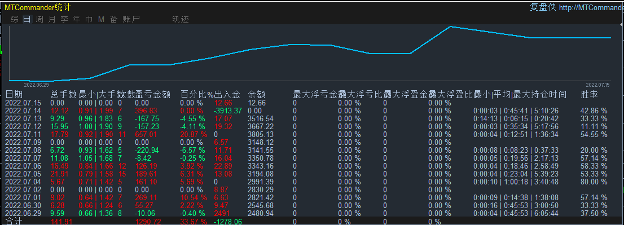
Task: Click the 2022.07.15 chart end date label
Action: (597, 85)
